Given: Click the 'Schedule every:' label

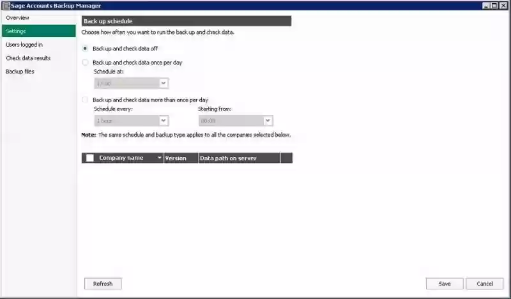Looking at the screenshot, I should [114, 109].
